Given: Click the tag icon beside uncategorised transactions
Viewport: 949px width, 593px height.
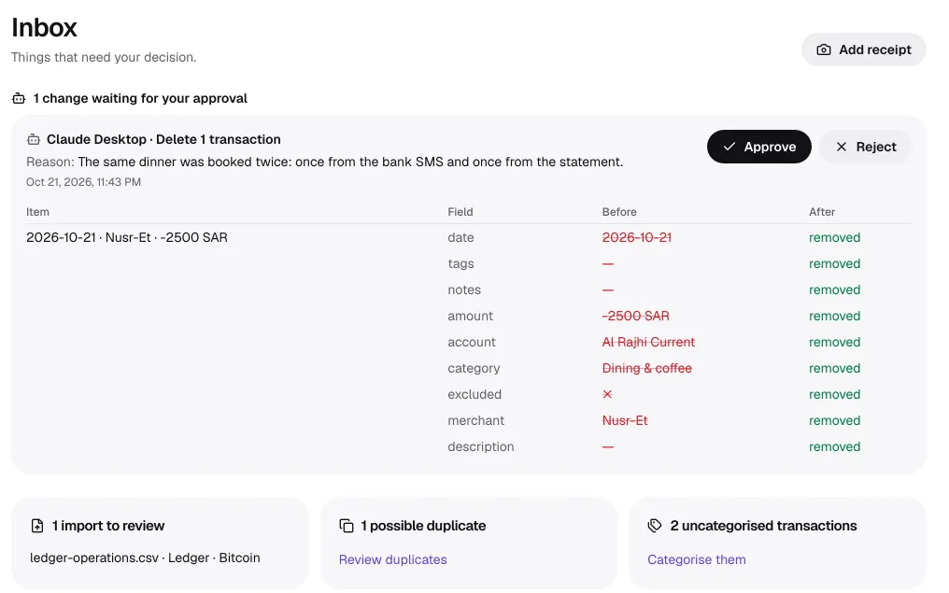Looking at the screenshot, I should pos(654,526).
